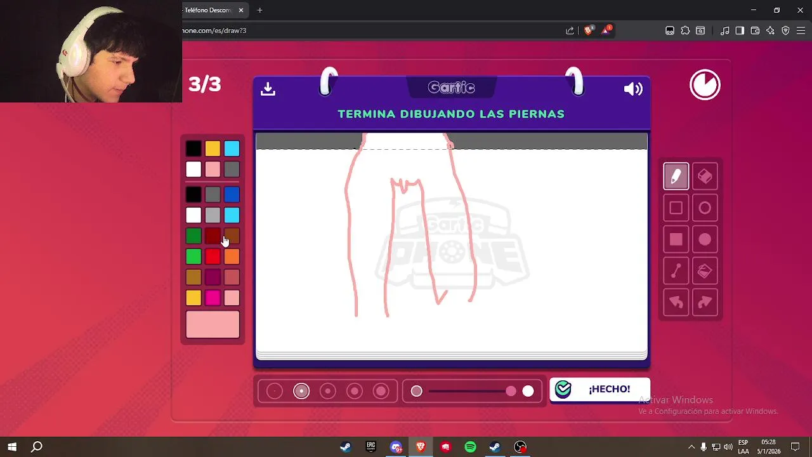Viewport: 812px width, 457px height.
Task: Open the large current-color picker box
Action: click(213, 324)
